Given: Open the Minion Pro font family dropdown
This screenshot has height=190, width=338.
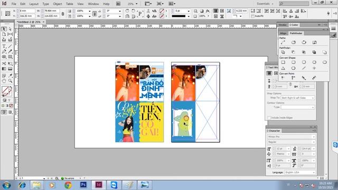Looking at the screenshot, I should click(292, 137).
